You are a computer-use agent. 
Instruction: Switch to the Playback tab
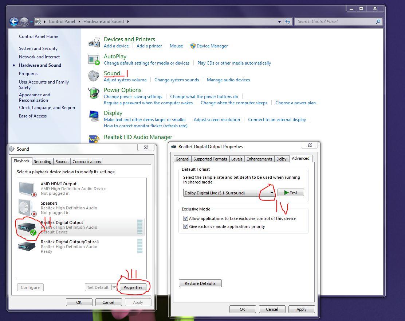(x=22, y=161)
